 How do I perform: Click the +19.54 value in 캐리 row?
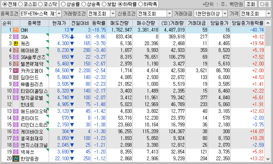pos(257,43)
